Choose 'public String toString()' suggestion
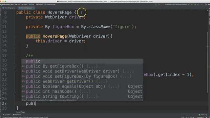This screenshot has height=118, width=210. [82, 96]
